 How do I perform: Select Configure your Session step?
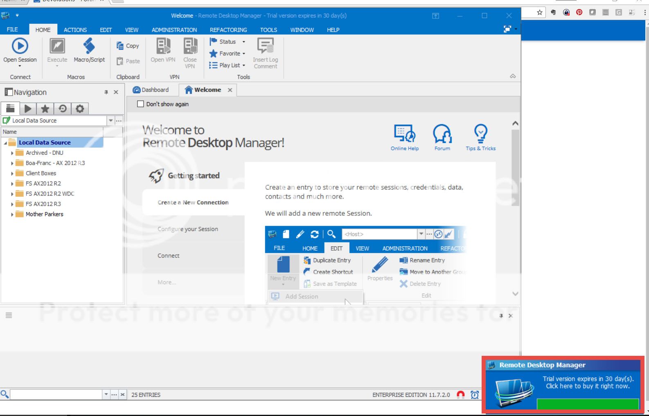(x=188, y=229)
